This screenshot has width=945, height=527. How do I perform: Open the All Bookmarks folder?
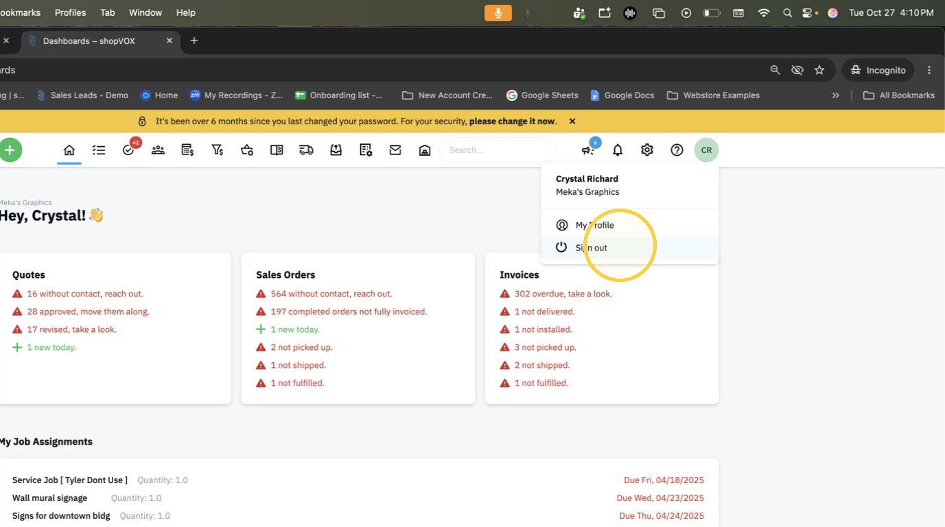click(898, 95)
